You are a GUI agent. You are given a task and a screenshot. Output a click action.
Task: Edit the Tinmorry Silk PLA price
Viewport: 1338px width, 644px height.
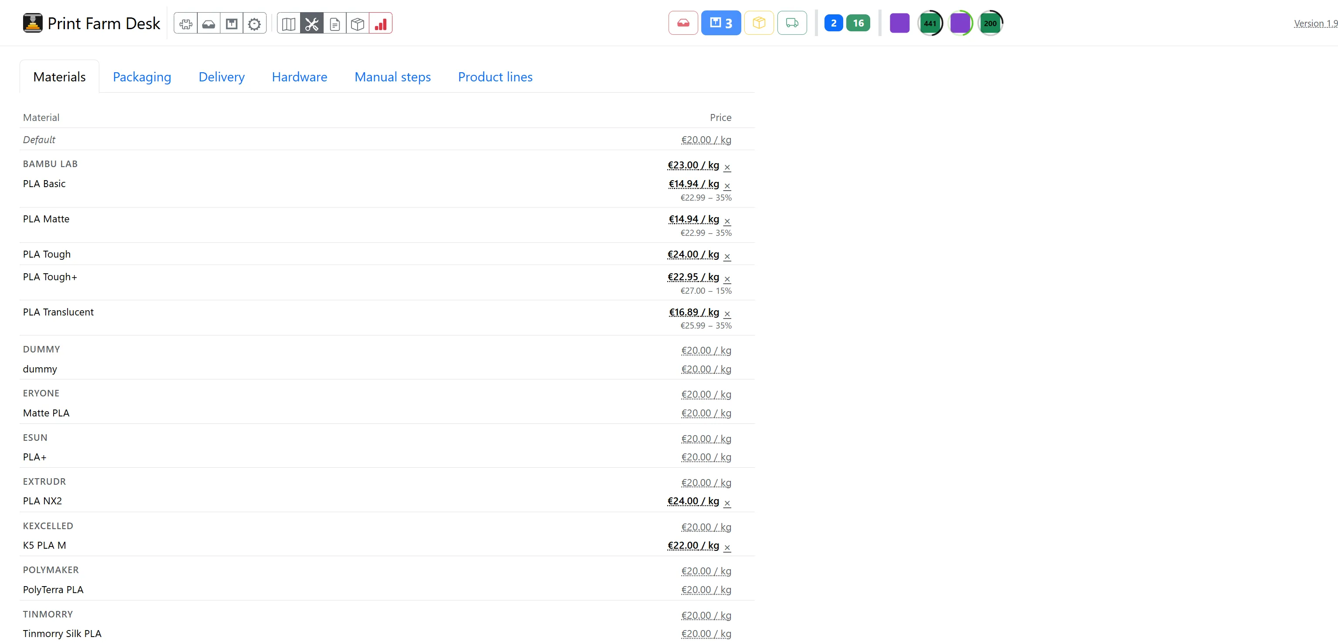pos(706,634)
